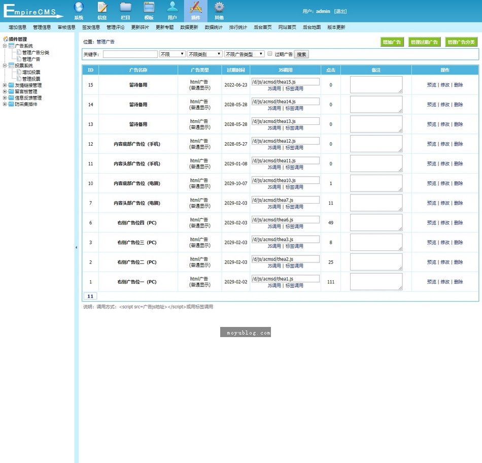Expand the 信息反馈管理 tree branch

pos(5,98)
